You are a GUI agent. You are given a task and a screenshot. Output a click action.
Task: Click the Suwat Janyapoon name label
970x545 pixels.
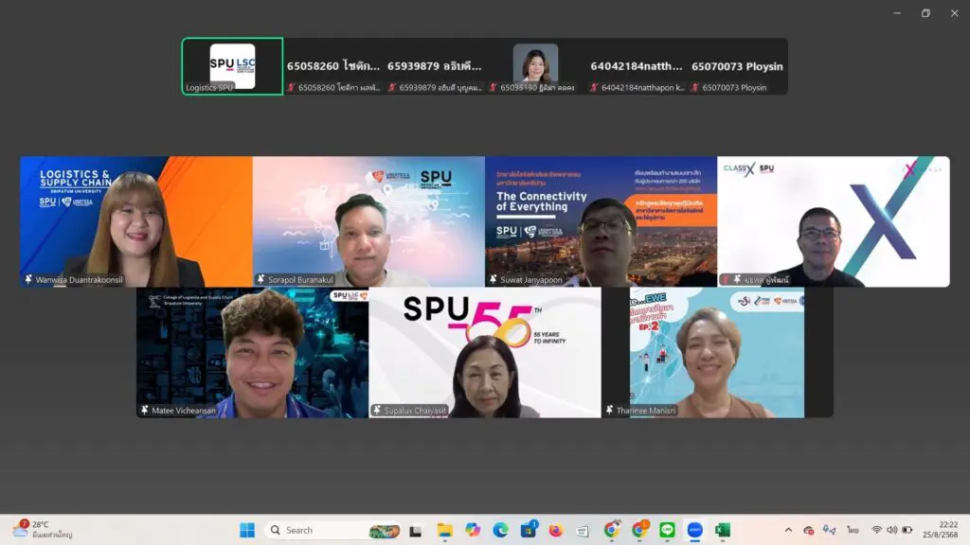(531, 280)
